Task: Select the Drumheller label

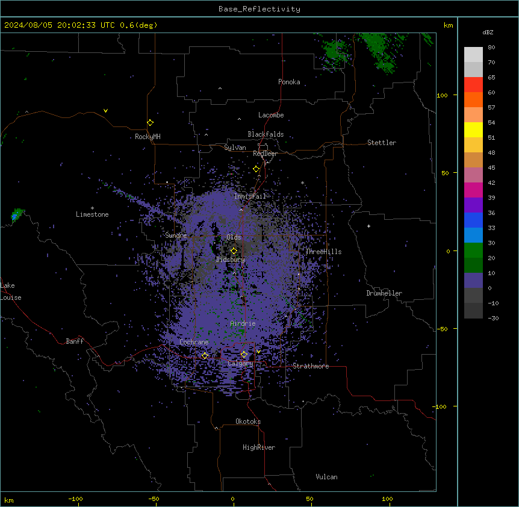Action: pos(384,293)
